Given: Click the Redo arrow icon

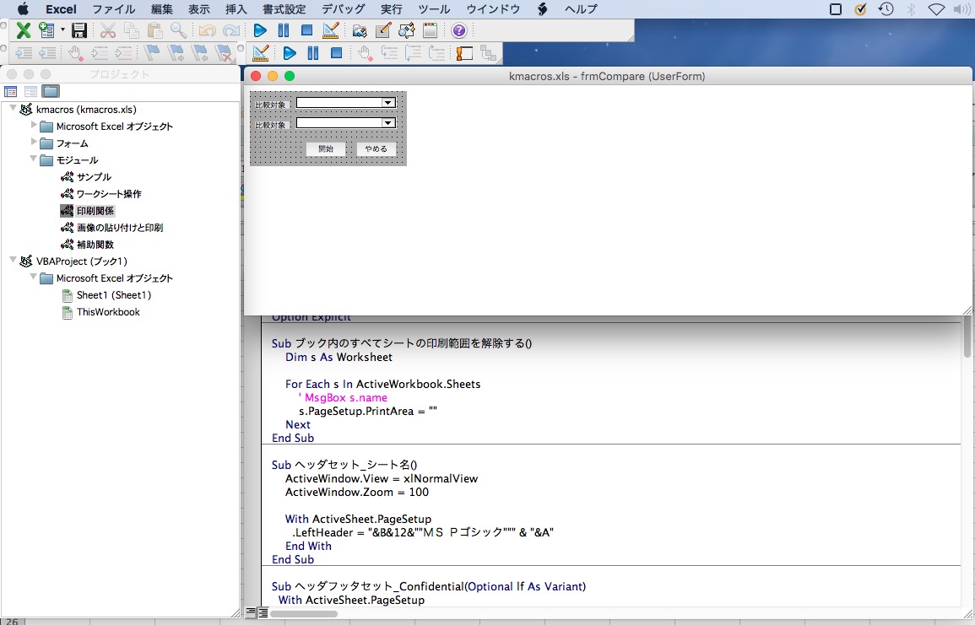Looking at the screenshot, I should point(230,30).
